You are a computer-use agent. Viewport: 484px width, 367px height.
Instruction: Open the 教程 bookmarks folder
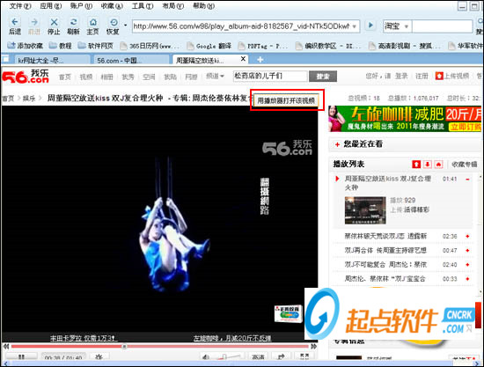coord(61,46)
